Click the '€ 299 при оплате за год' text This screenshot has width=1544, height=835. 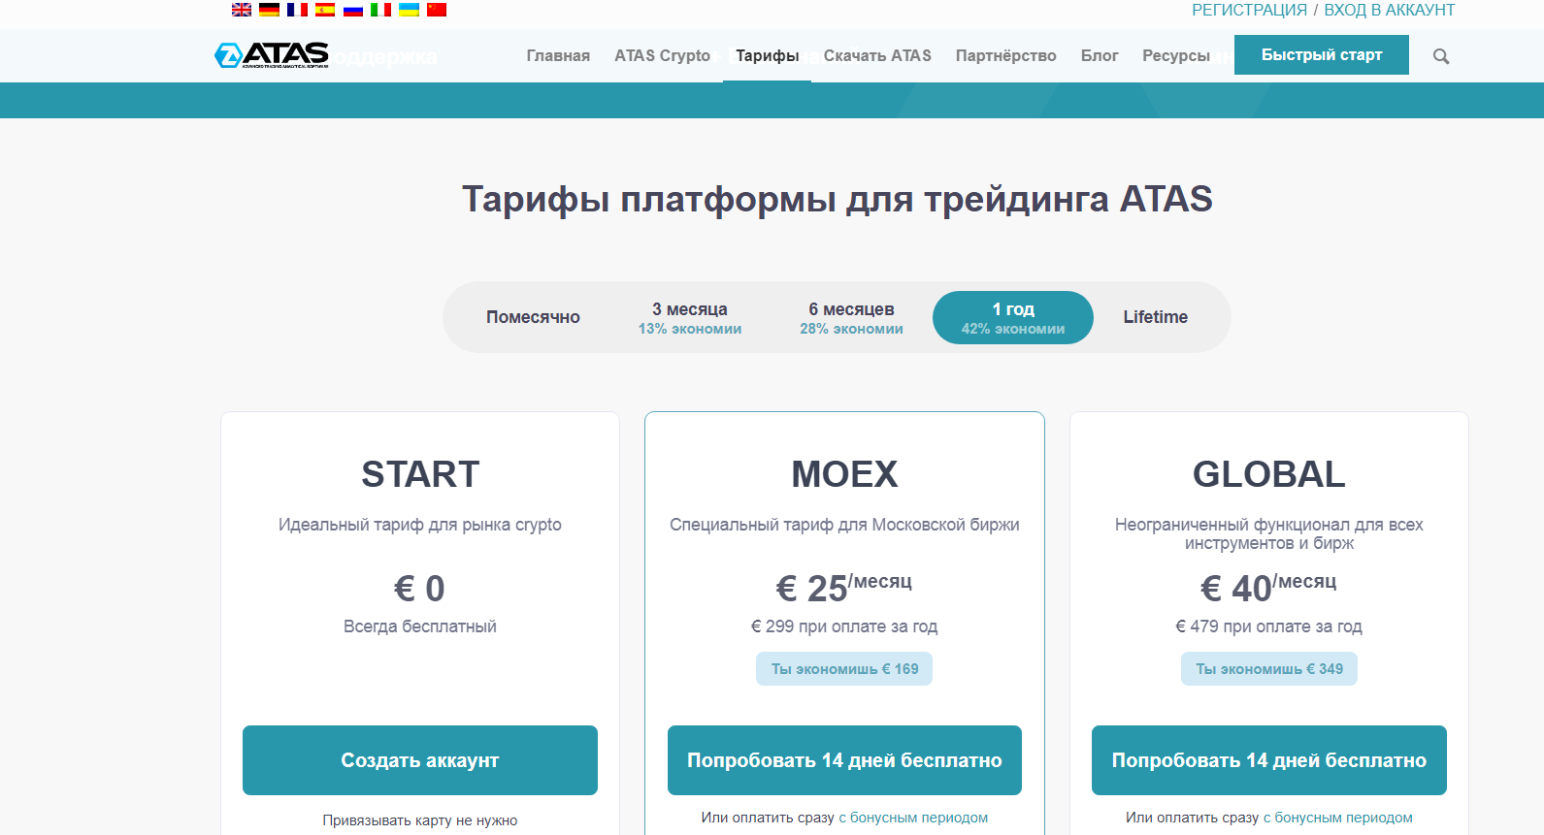pos(844,626)
